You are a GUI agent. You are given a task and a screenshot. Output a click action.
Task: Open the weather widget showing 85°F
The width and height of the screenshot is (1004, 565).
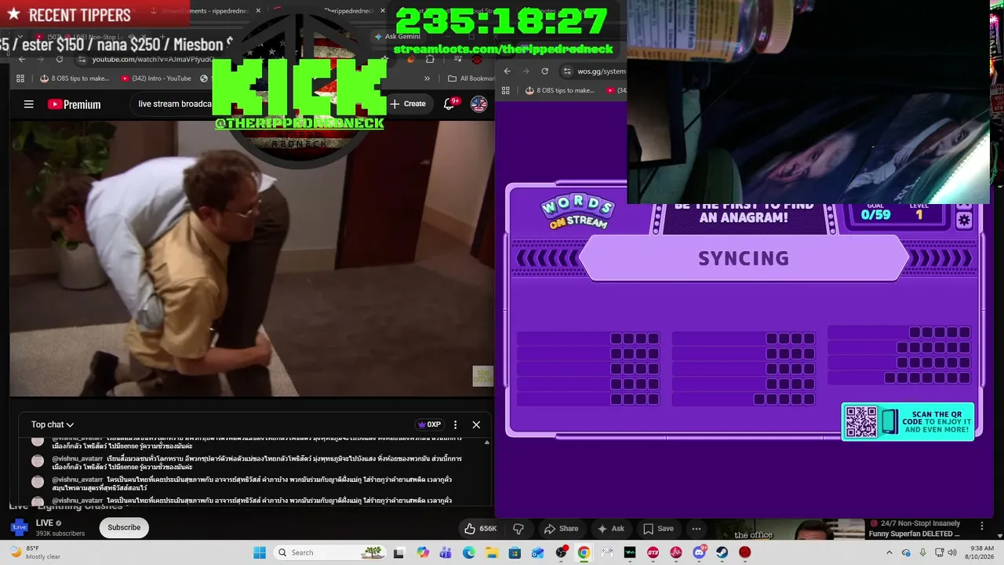tap(36, 552)
